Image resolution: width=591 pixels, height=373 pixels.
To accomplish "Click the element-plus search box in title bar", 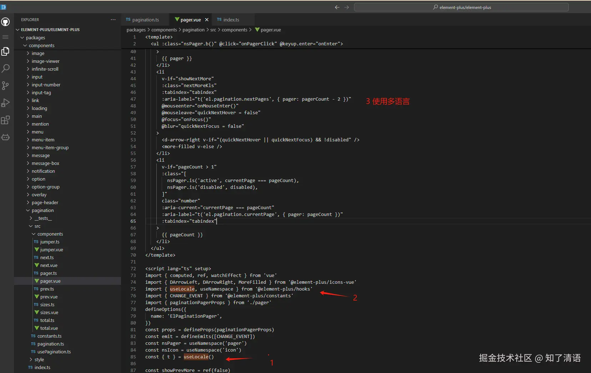I will click(461, 7).
